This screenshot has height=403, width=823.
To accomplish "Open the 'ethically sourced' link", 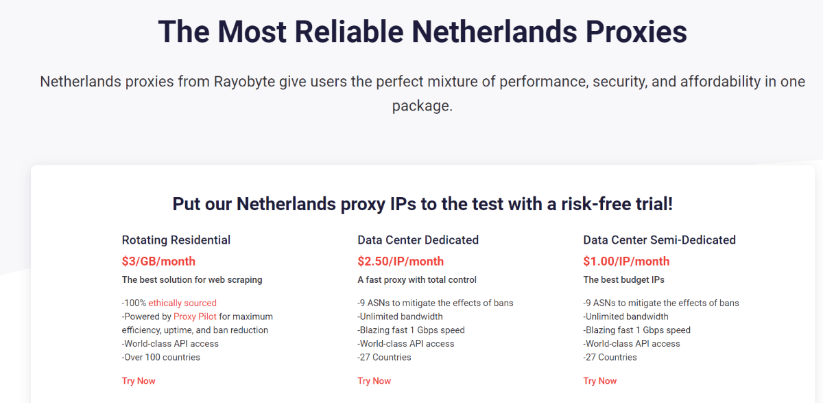I will click(x=182, y=303).
